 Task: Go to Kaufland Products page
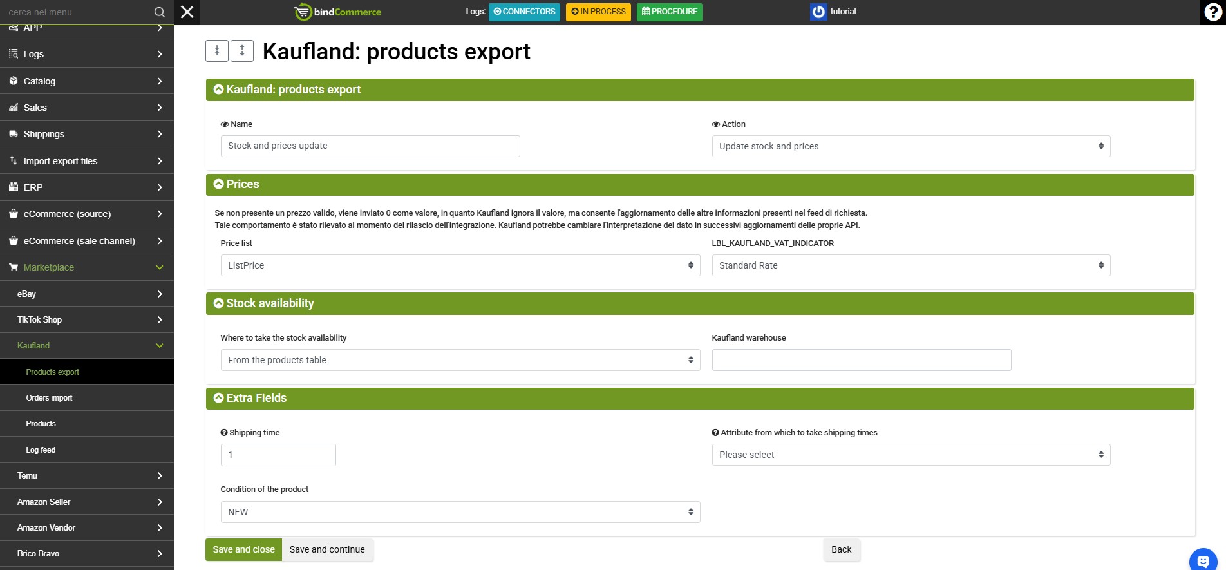87,424
